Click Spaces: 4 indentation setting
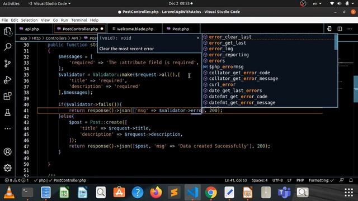 point(260,180)
